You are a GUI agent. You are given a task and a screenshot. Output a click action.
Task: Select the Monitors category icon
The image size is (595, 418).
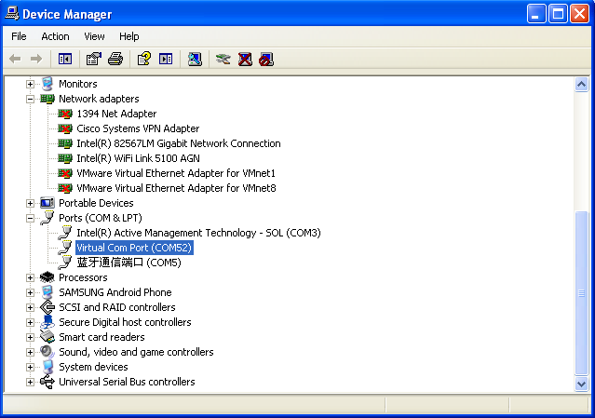(x=47, y=84)
